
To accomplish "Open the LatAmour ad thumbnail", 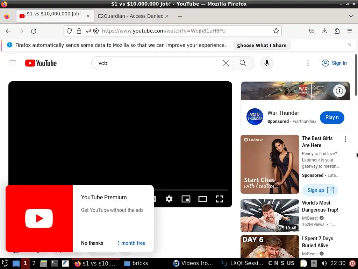I will coord(270,164).
